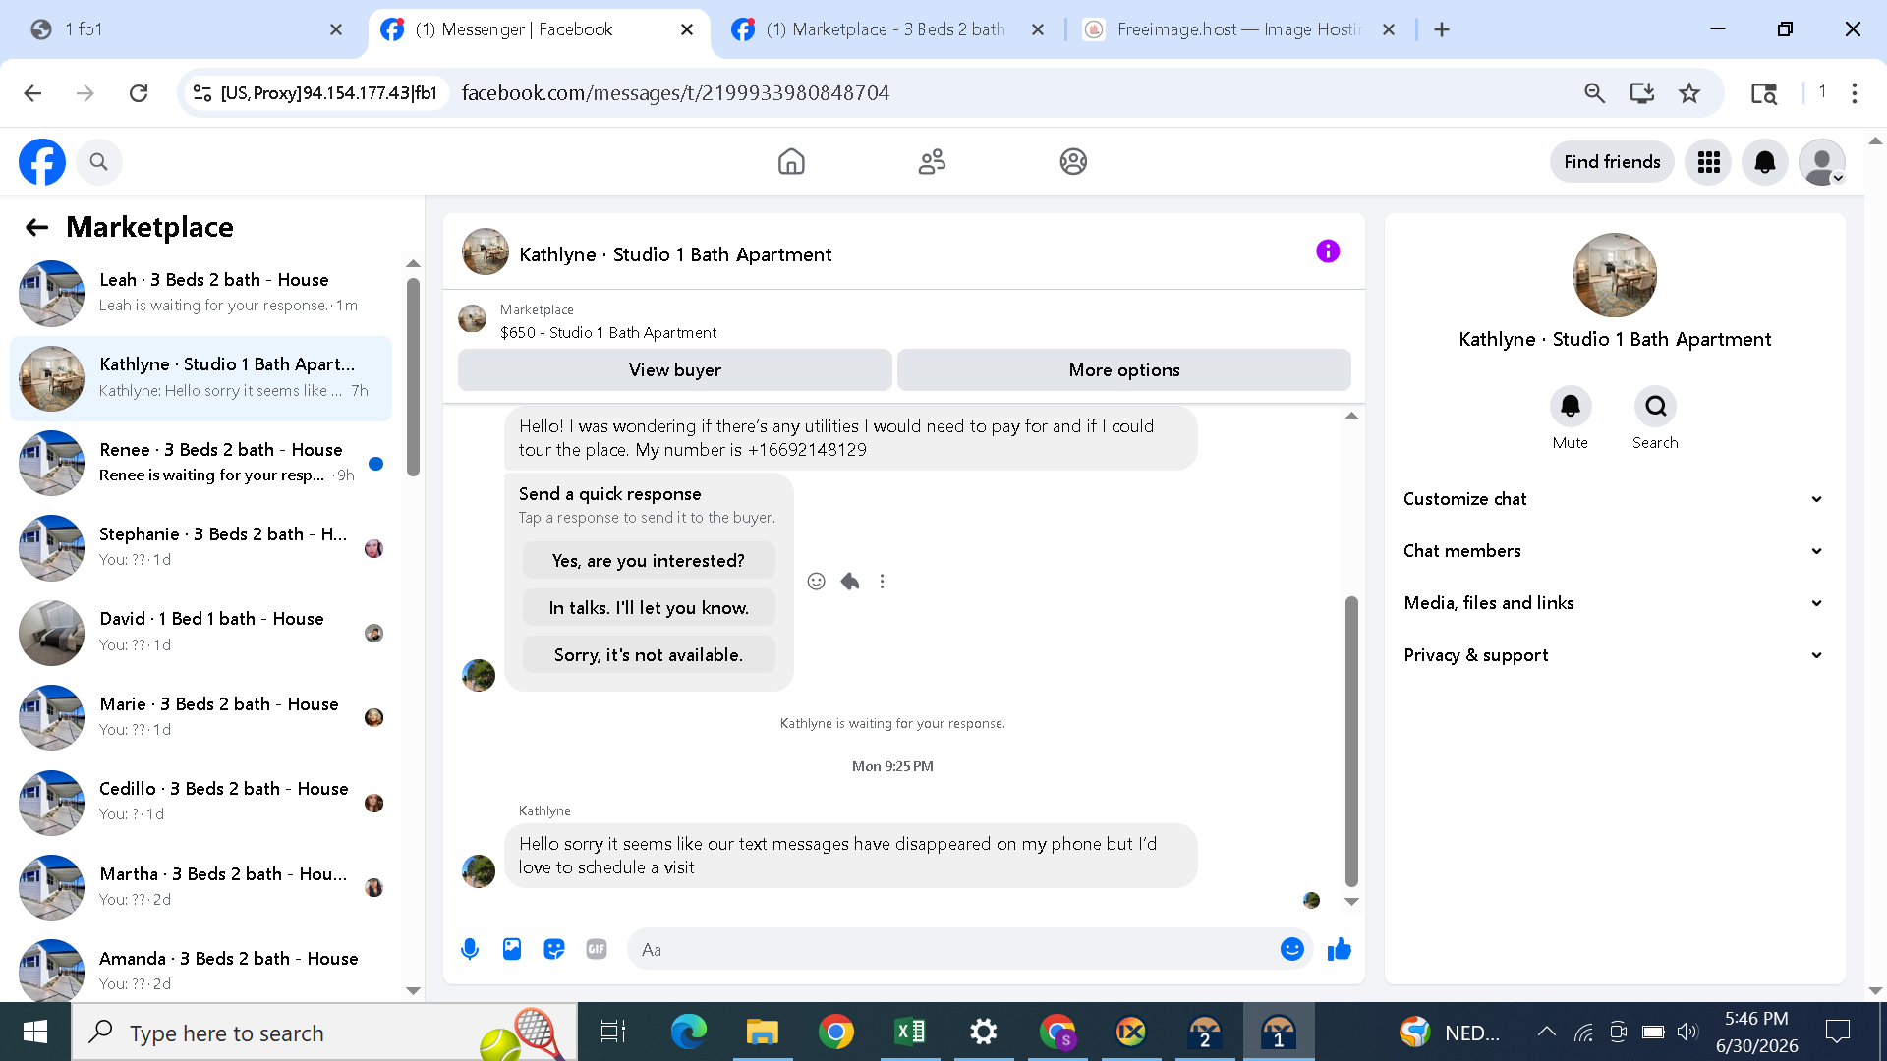Open the purple conversation information icon
Viewport: 1887px width, 1061px height.
(x=1328, y=251)
